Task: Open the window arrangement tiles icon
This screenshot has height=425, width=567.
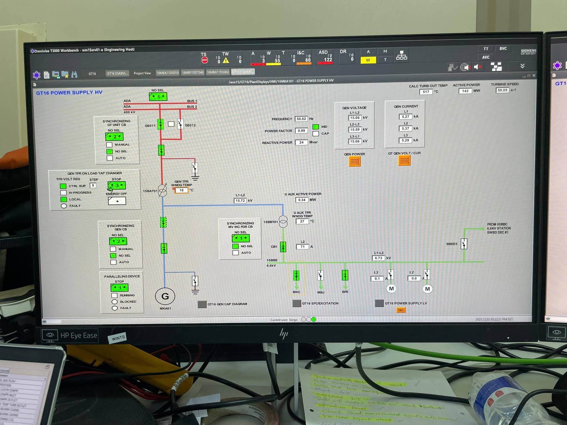Action: (496, 67)
